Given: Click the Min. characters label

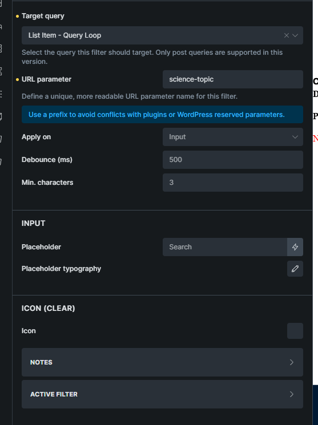Looking at the screenshot, I should pyautogui.click(x=47, y=183).
